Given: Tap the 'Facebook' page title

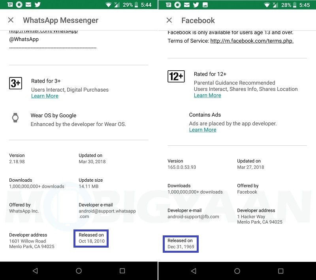Looking at the screenshot, I should pos(198,21).
